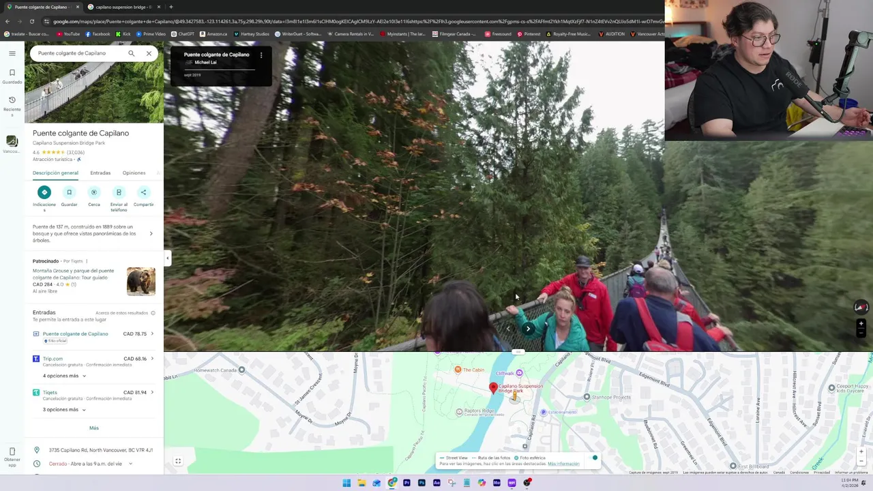Viewport: 873px width, 491px height.
Task: Click the fullscreen expand icon on map
Action: click(178, 461)
